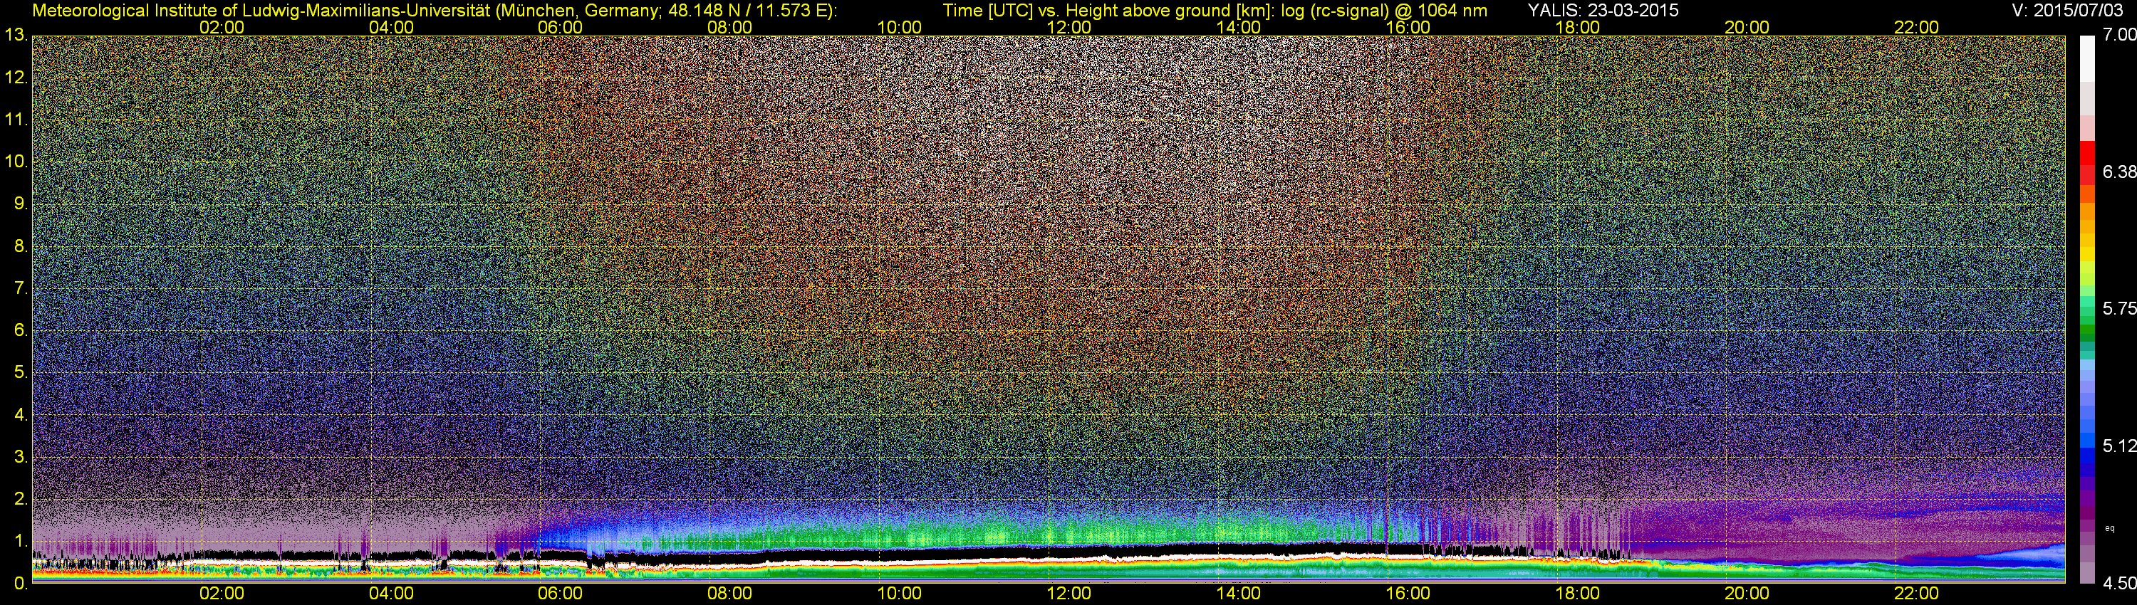Click the 7. height label on the left axis
This screenshot has width=2137, height=605.
(x=21, y=288)
